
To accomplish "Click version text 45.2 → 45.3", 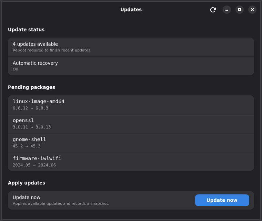I will pos(27,146).
